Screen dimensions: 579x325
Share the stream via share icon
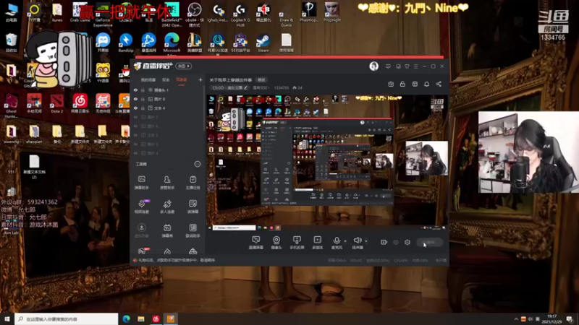click(439, 84)
